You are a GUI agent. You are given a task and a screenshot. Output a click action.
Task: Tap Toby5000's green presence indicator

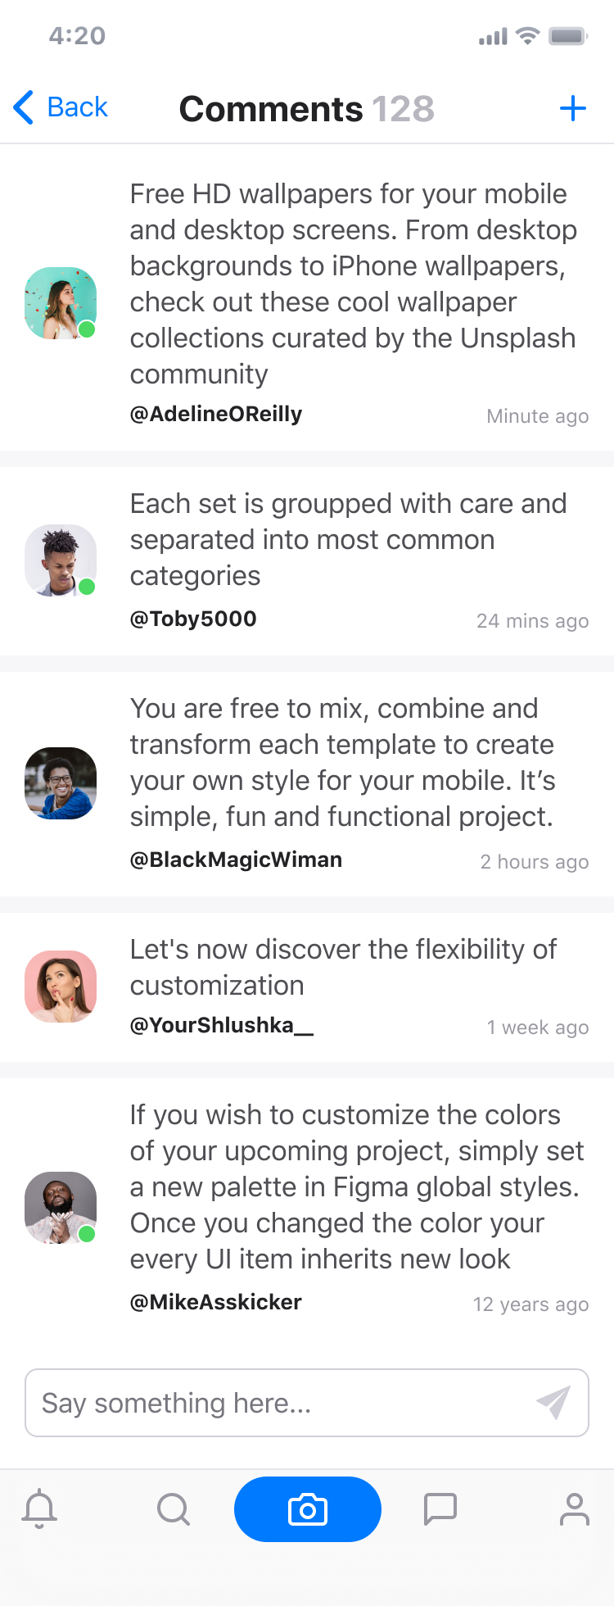coord(87,587)
